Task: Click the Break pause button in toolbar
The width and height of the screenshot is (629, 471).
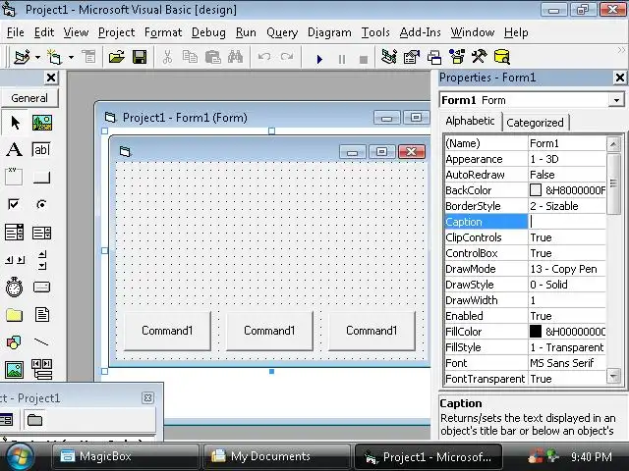Action: click(x=342, y=59)
